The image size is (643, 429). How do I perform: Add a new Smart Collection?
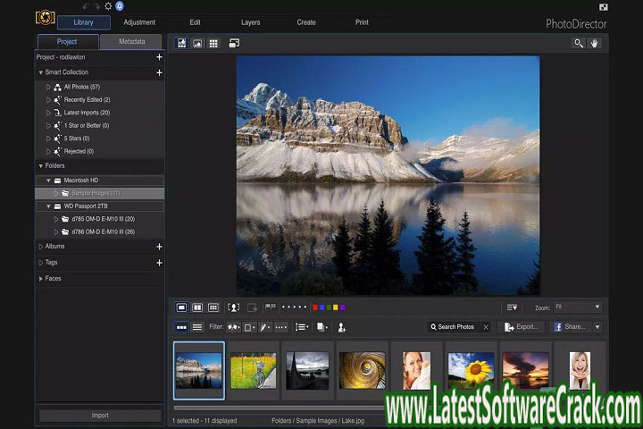pos(160,72)
